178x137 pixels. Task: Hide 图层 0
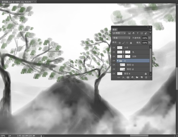coord(114,74)
